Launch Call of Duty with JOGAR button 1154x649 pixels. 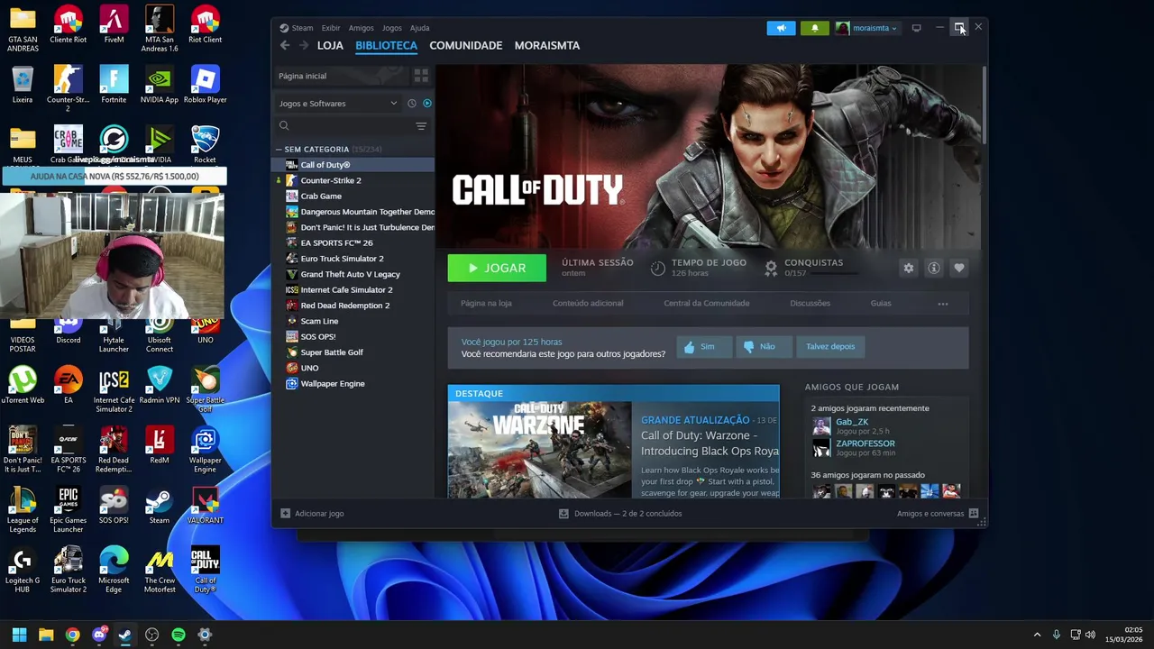point(497,268)
